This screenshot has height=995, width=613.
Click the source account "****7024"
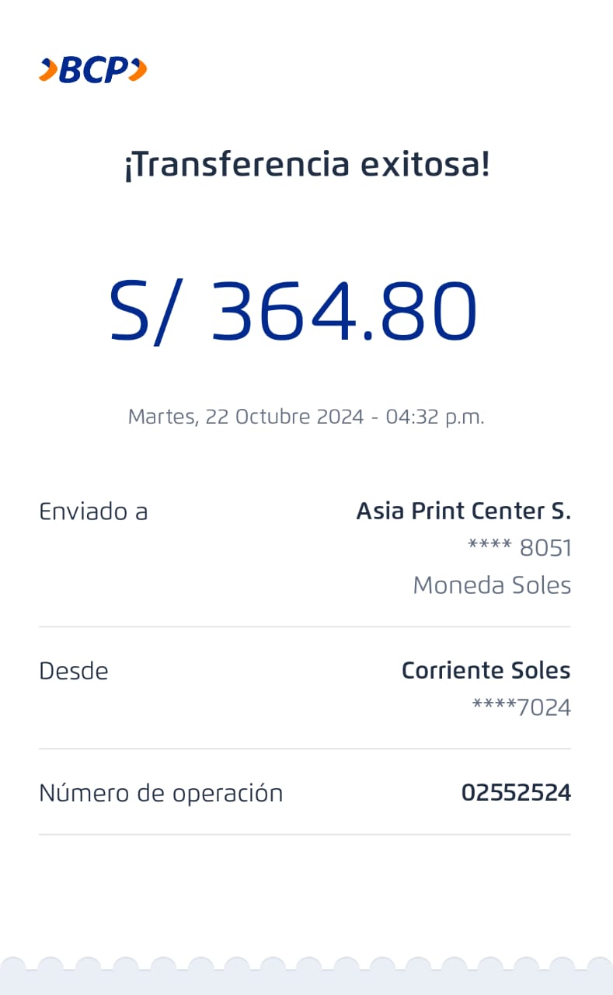[521, 707]
